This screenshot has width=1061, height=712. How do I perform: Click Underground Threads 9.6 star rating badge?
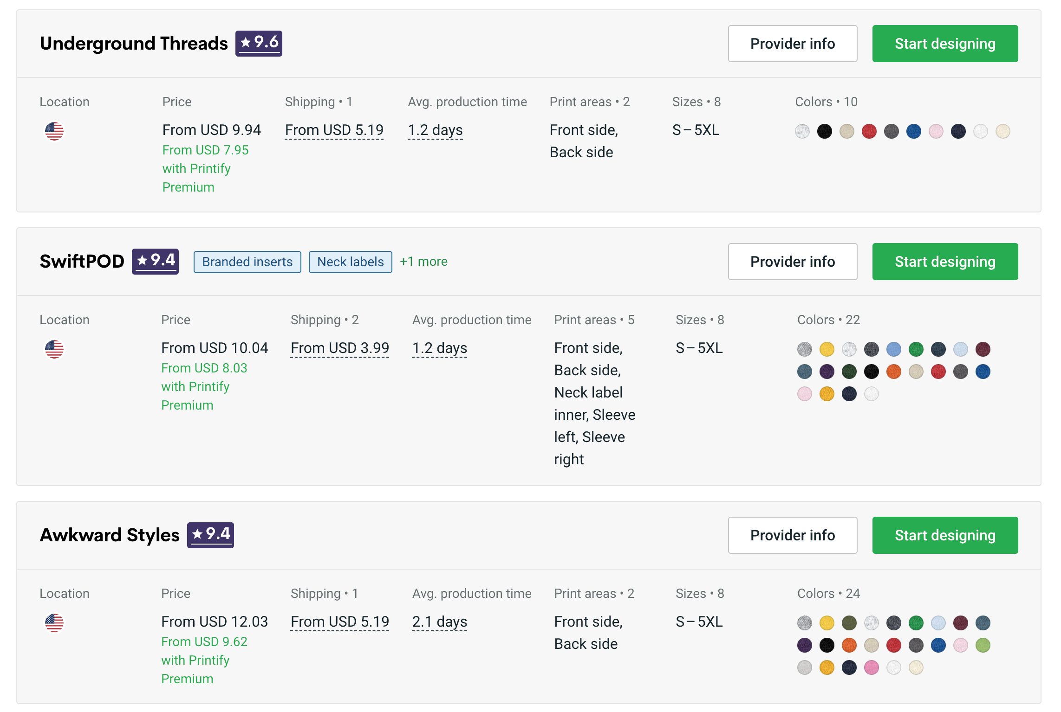(x=259, y=43)
